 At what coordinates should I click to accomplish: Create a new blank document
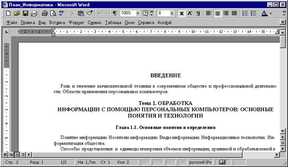[8, 13]
